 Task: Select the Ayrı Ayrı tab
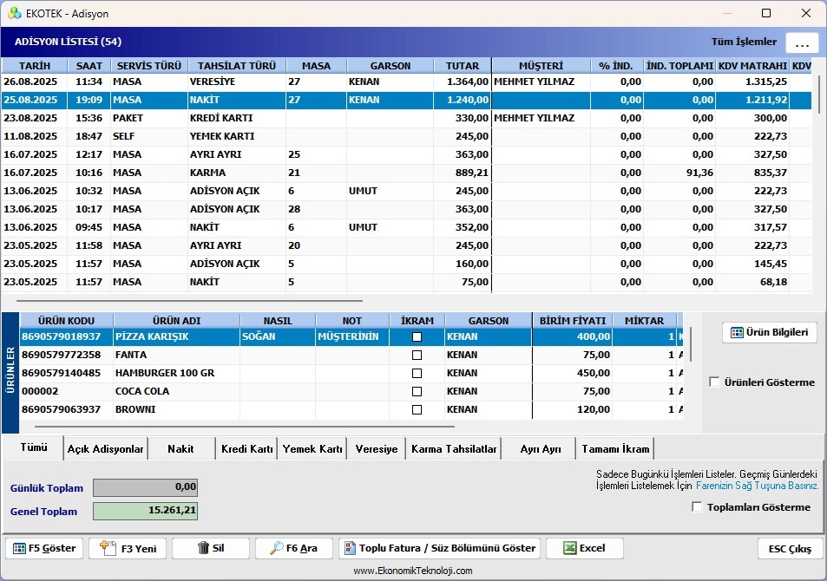click(540, 448)
